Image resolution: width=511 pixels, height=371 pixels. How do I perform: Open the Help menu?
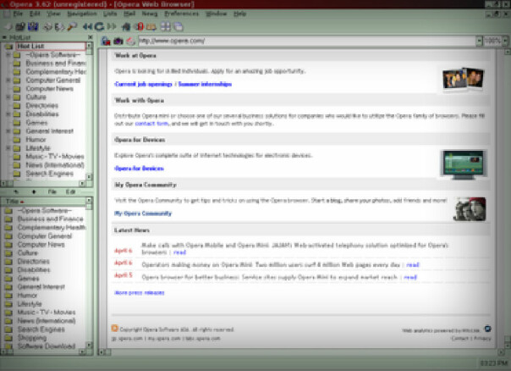click(x=239, y=14)
